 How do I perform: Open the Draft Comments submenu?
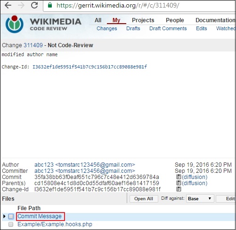(168, 28)
